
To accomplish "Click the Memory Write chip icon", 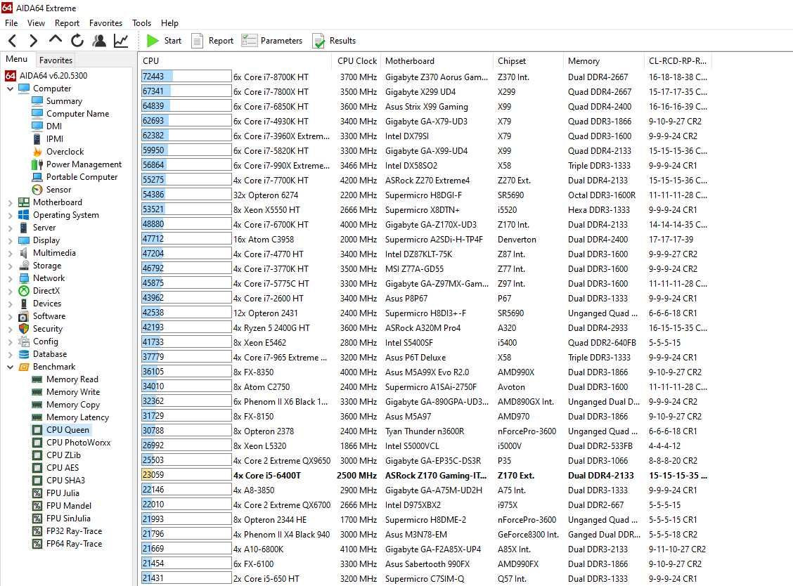I will pos(37,392).
